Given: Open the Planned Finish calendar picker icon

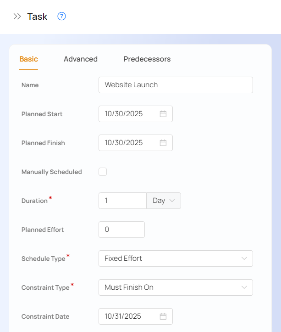Looking at the screenshot, I should 163,143.
